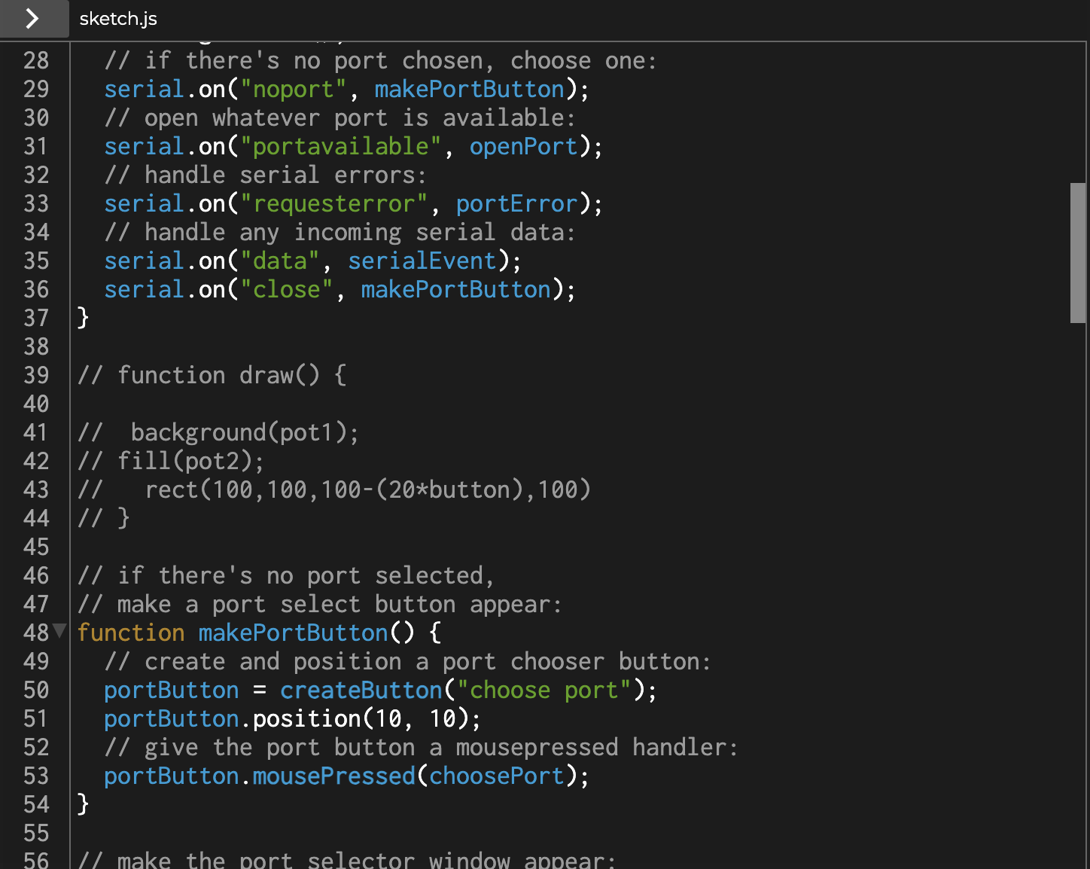
Task: Select the commented-out draw function line
Action: point(212,375)
